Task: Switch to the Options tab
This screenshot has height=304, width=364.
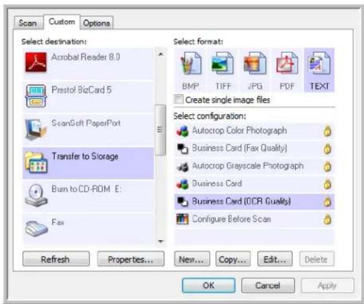Action: click(97, 23)
